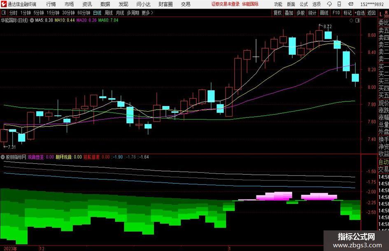This screenshot has width=389, height=251.
Task: Open the 财富圈 menu
Action: (x=165, y=4)
